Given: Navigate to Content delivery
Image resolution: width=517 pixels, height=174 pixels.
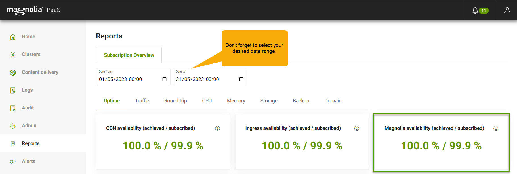Looking at the screenshot, I should tap(40, 72).
